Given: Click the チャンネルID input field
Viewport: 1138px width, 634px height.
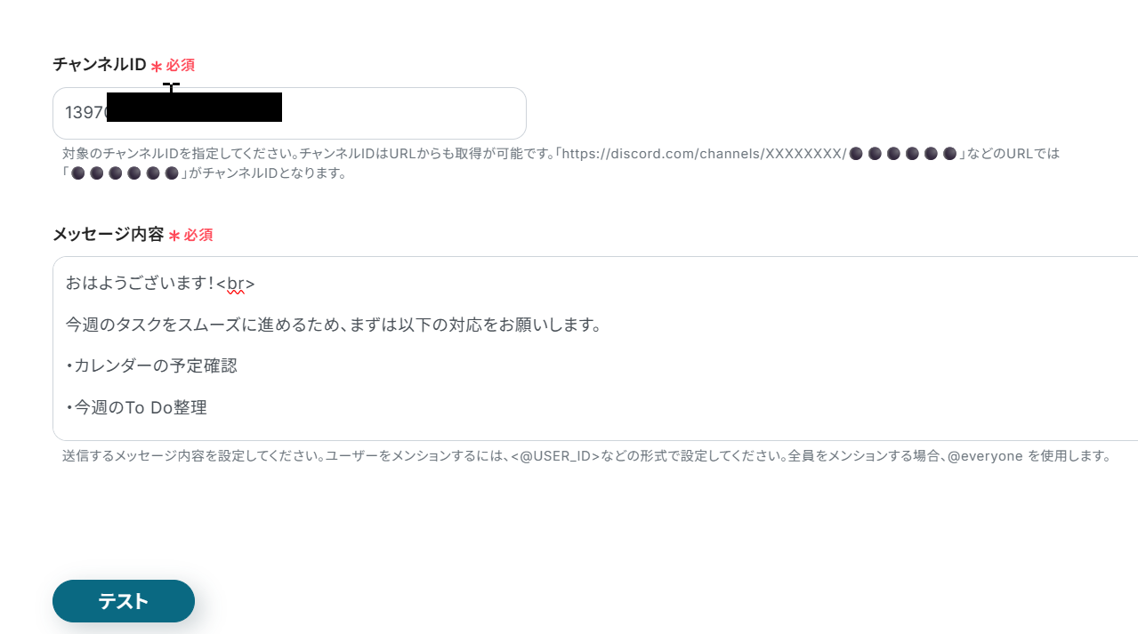Looking at the screenshot, I should pyautogui.click(x=289, y=113).
